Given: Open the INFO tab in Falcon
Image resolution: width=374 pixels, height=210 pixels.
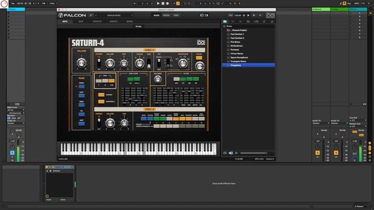Looking at the screenshot, I should point(65,22).
